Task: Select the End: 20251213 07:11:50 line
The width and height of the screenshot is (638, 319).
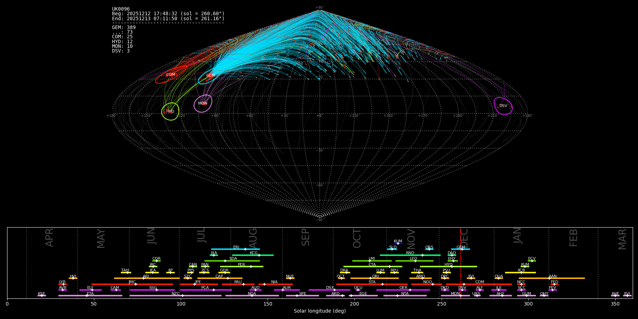Action: (168, 18)
